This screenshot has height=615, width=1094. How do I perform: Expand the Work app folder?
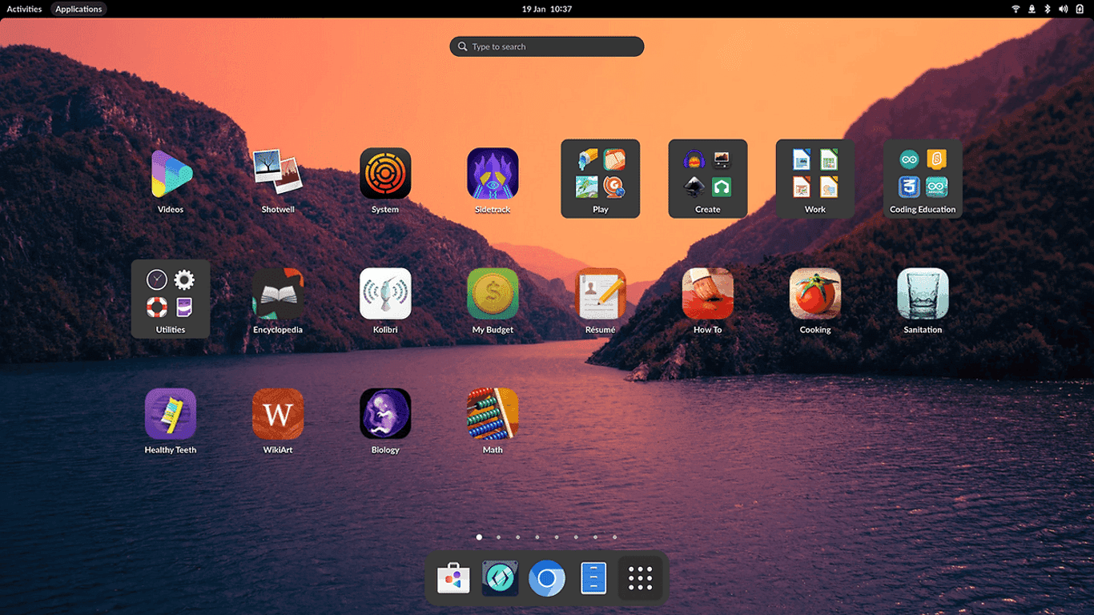[814, 178]
